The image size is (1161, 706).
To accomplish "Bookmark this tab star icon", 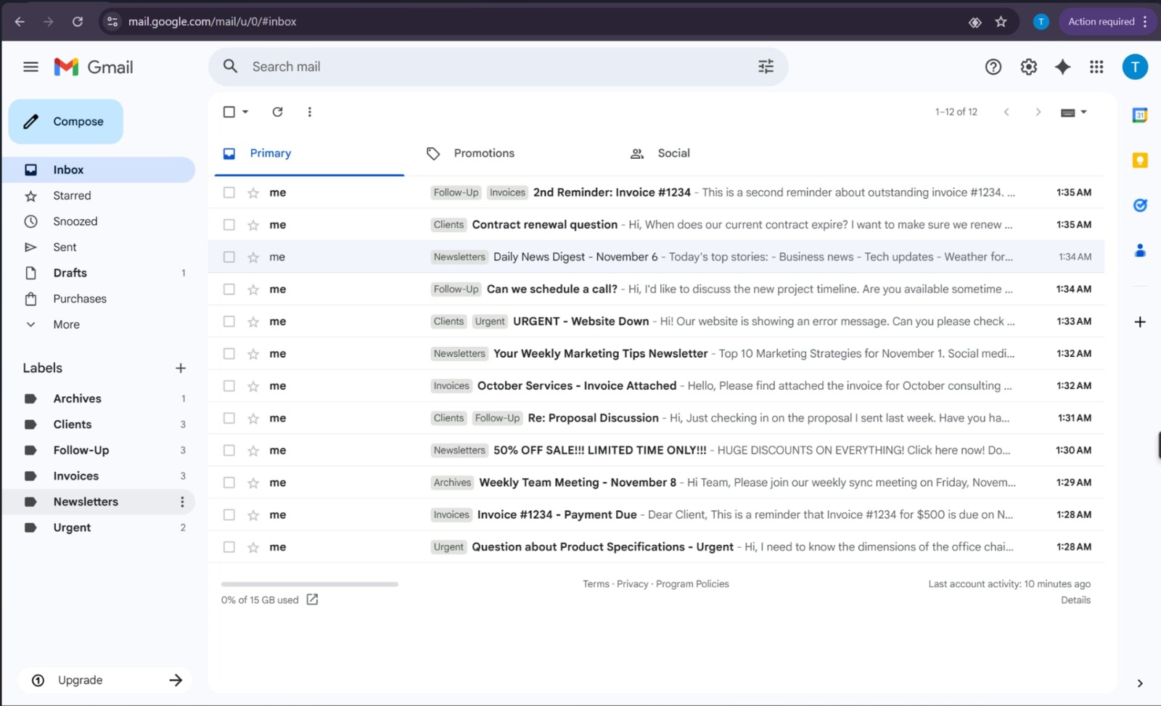I will [x=1001, y=22].
